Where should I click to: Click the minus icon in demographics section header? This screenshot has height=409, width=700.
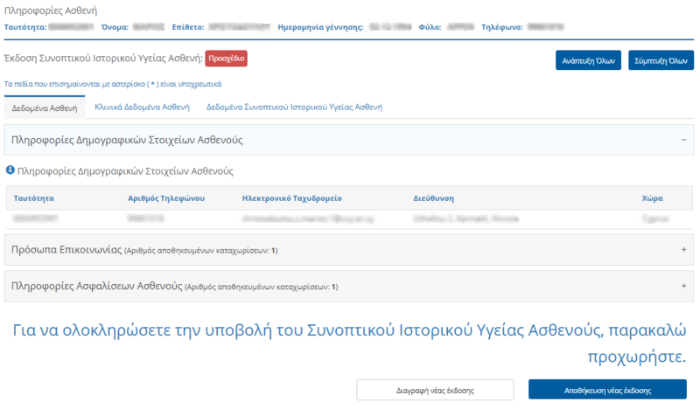click(683, 140)
